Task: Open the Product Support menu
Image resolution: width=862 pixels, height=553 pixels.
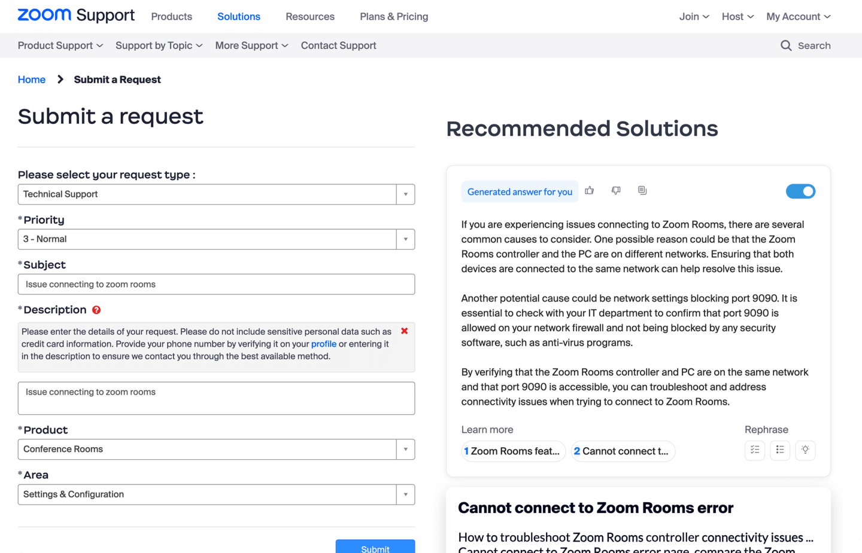Action: point(60,45)
